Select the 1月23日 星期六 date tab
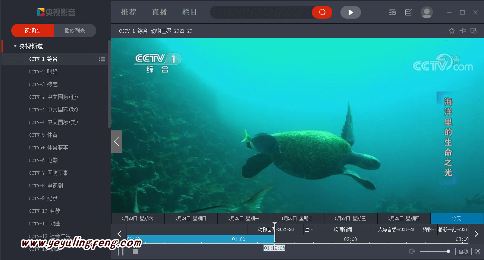Image resolution: width=484 pixels, height=260 pixels. tap(138, 218)
